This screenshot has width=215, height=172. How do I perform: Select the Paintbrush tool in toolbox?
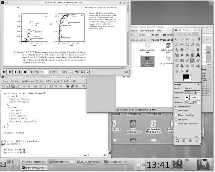click(x=193, y=60)
